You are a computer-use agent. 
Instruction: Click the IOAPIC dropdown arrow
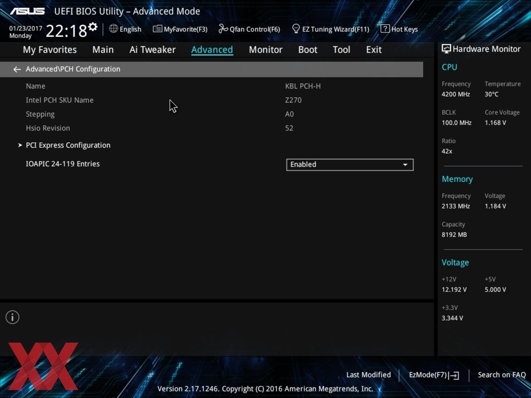(x=405, y=165)
